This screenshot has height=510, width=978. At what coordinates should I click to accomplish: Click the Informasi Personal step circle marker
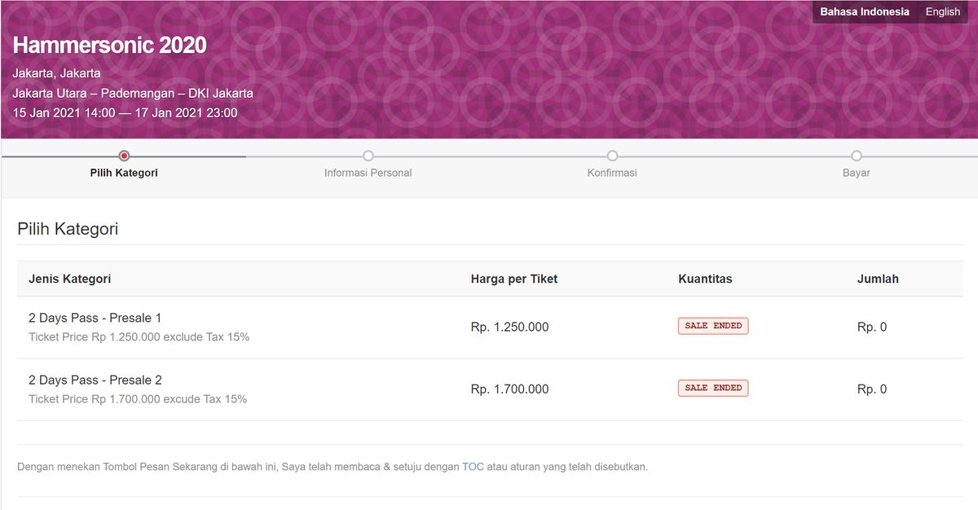coord(368,156)
